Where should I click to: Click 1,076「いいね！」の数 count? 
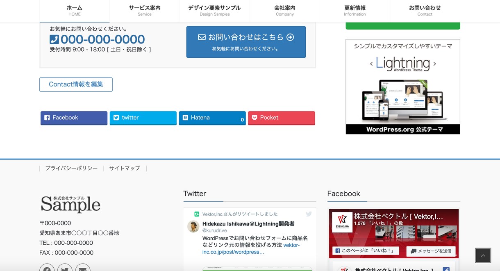pyautogui.click(x=378, y=223)
